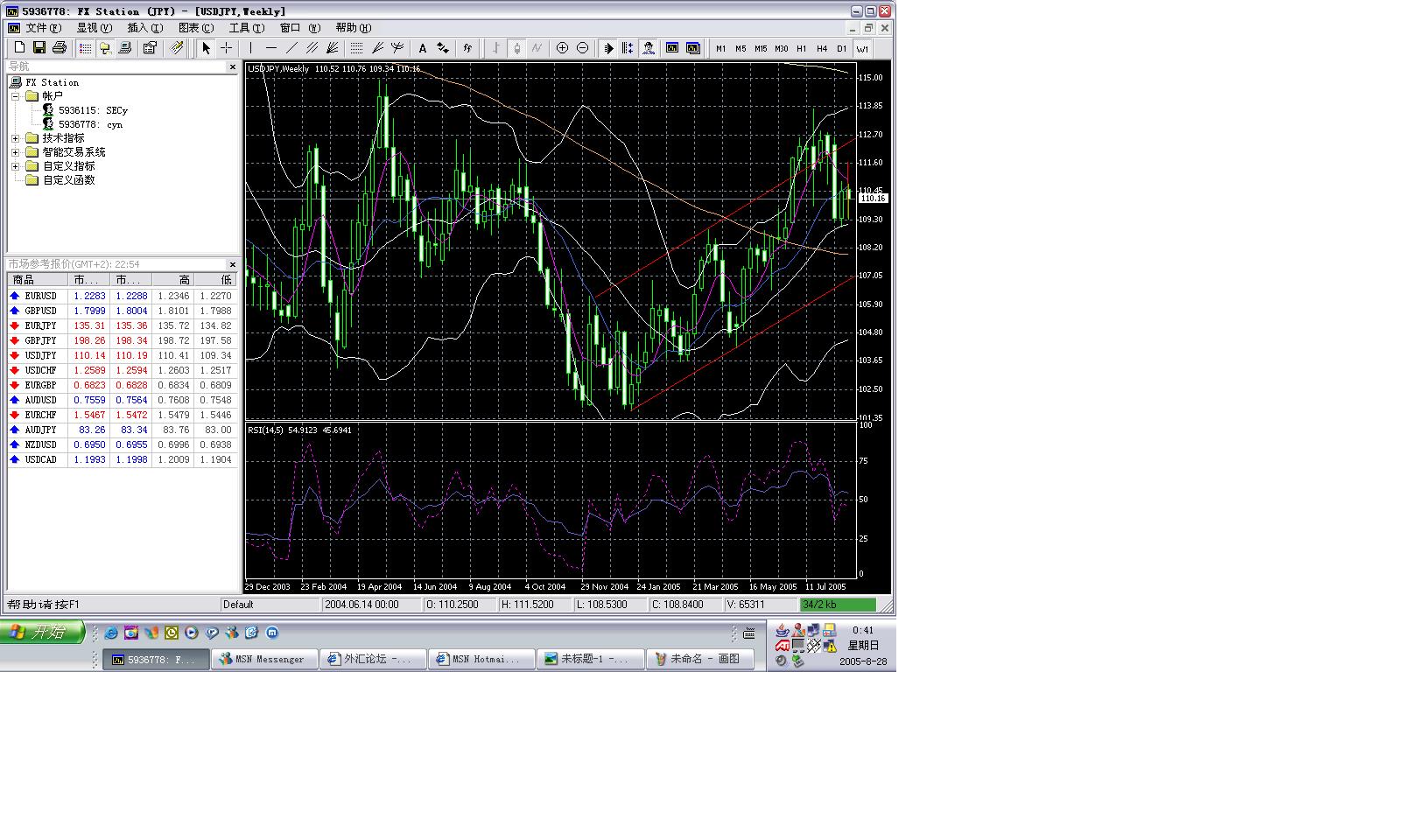This screenshot has height=840, width=1418.
Task: Click the cascade chart windows icon
Action: 692,48
